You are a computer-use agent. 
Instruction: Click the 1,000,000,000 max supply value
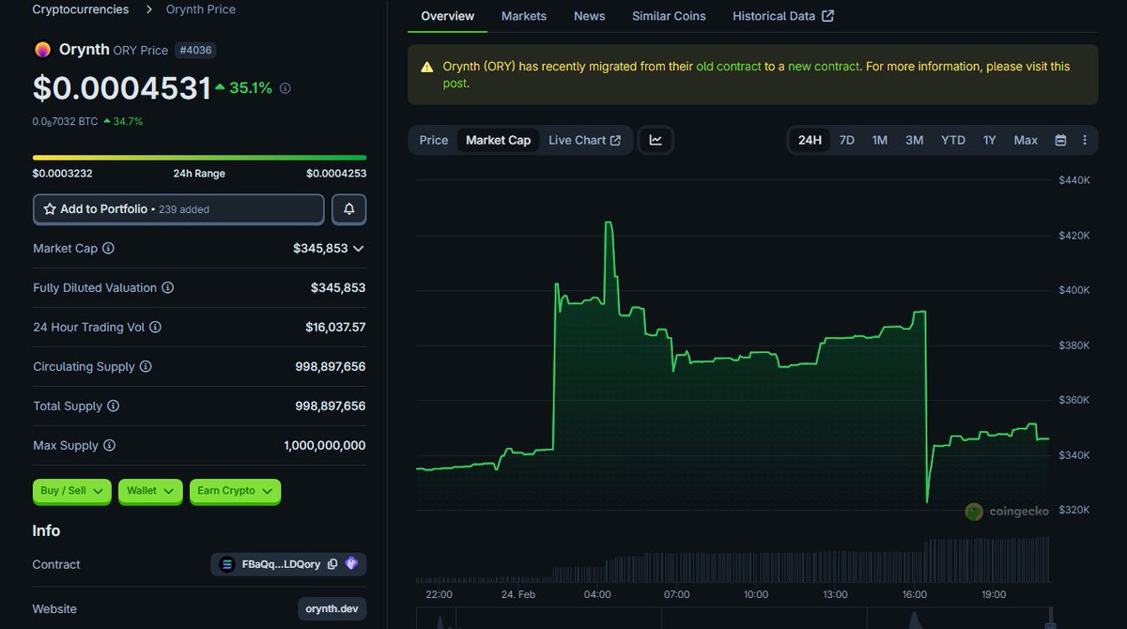[325, 446]
